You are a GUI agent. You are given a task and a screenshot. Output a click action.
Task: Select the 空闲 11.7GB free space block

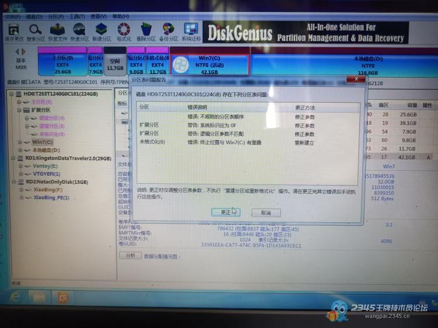(x=115, y=62)
